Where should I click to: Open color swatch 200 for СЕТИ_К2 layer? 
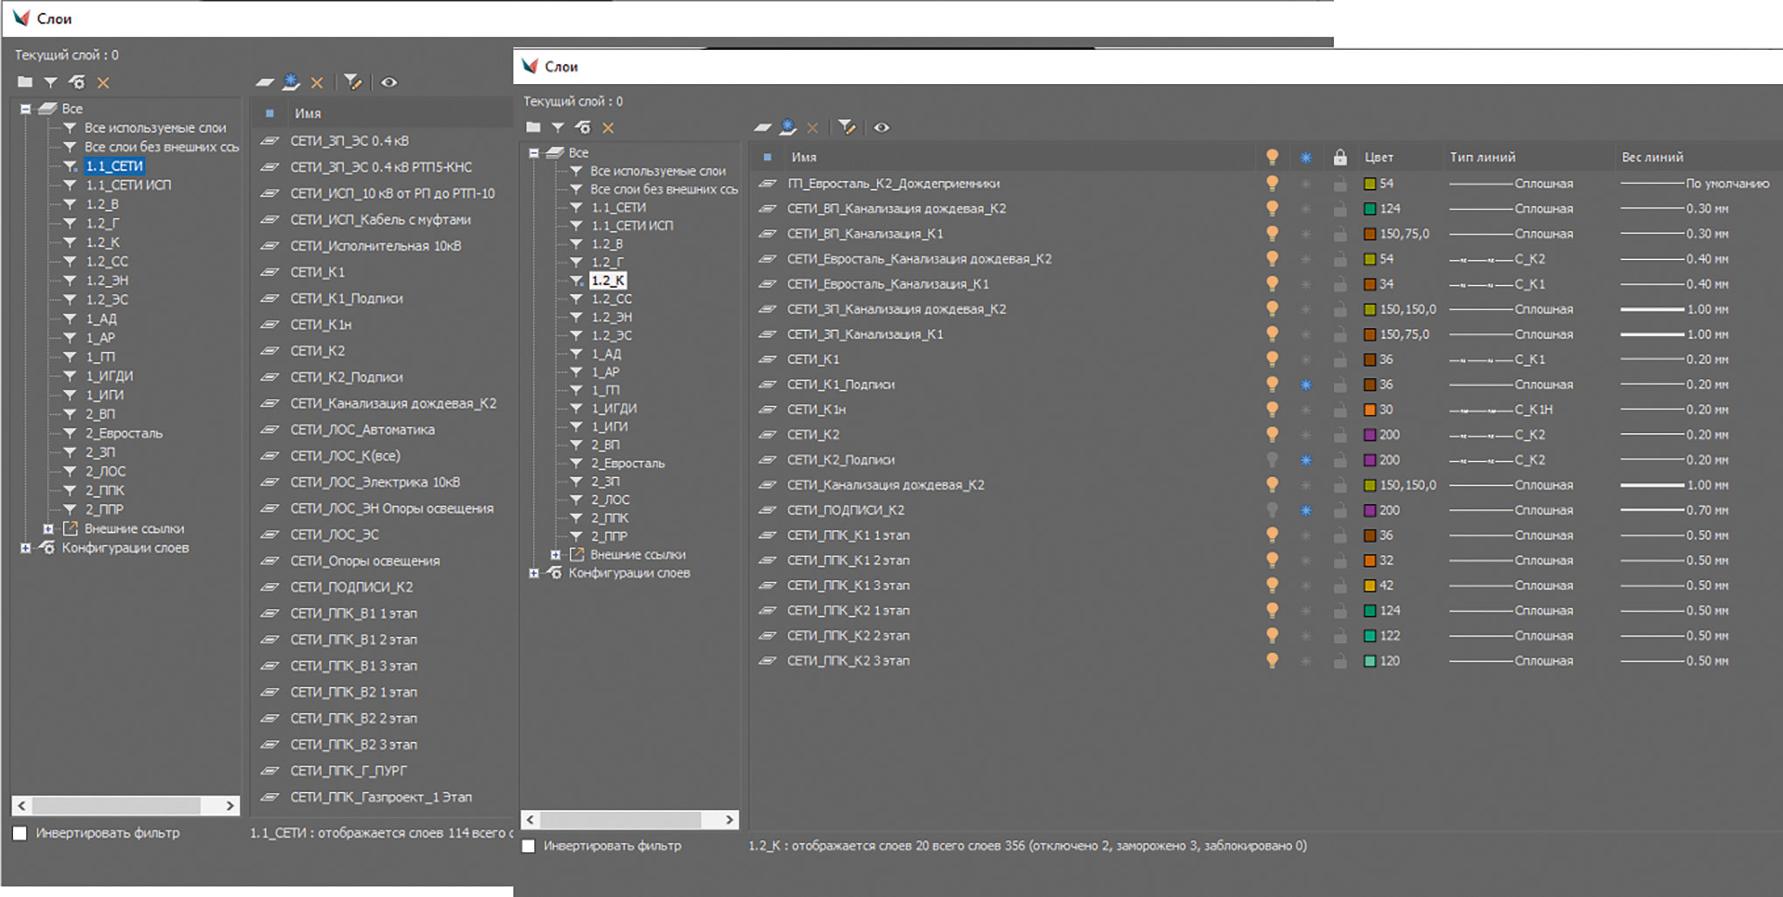(1370, 435)
